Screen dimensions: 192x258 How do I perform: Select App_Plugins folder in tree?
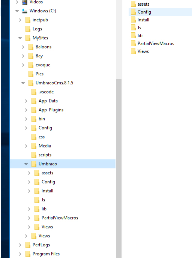[x=51, y=110]
